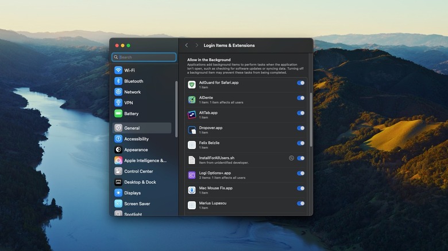Click the AdGuard for Safari app icon
This screenshot has height=251, width=448.
coord(192,84)
